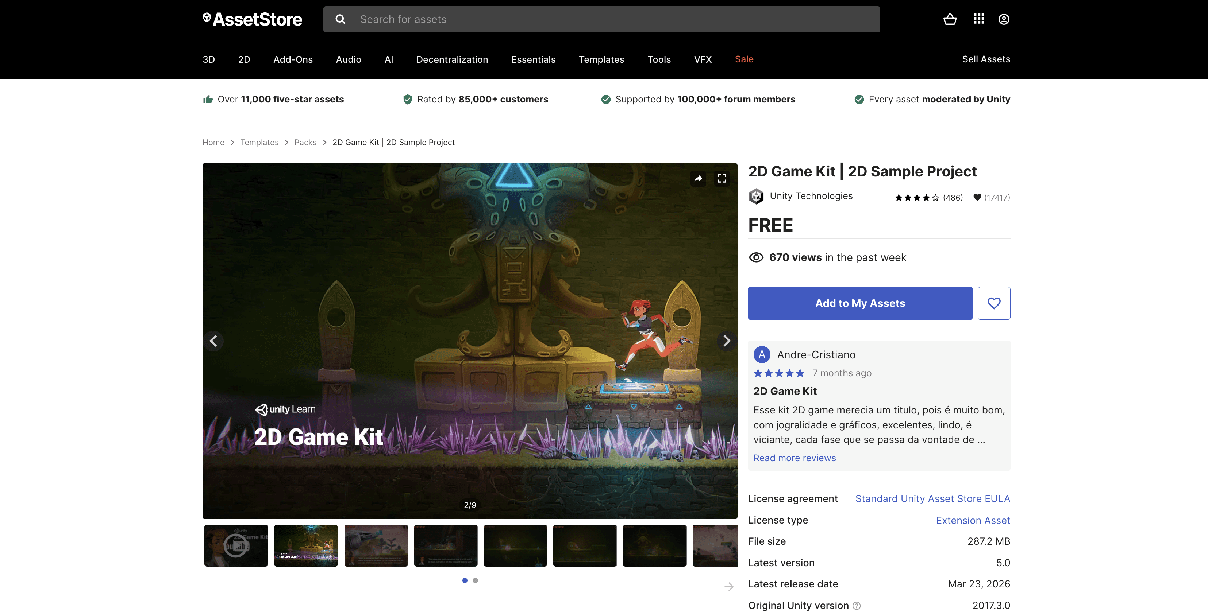Open the Add-Ons category menu
Image resolution: width=1208 pixels, height=614 pixels.
coord(293,59)
